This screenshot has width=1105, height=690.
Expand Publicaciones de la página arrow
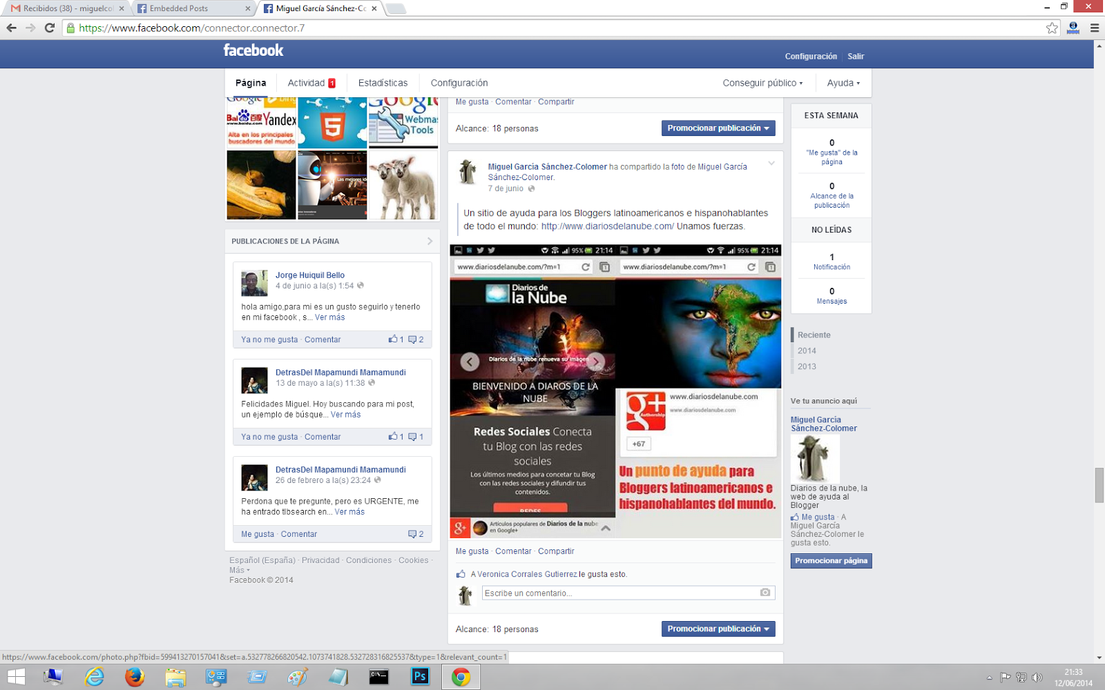click(430, 241)
